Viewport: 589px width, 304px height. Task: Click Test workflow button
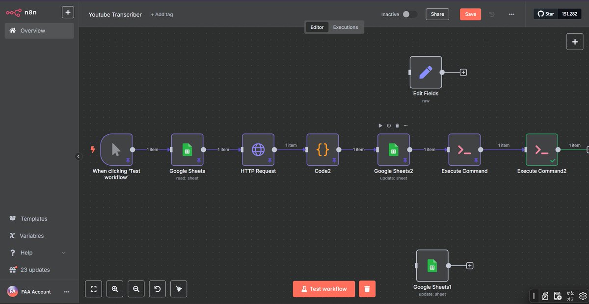[x=324, y=289]
